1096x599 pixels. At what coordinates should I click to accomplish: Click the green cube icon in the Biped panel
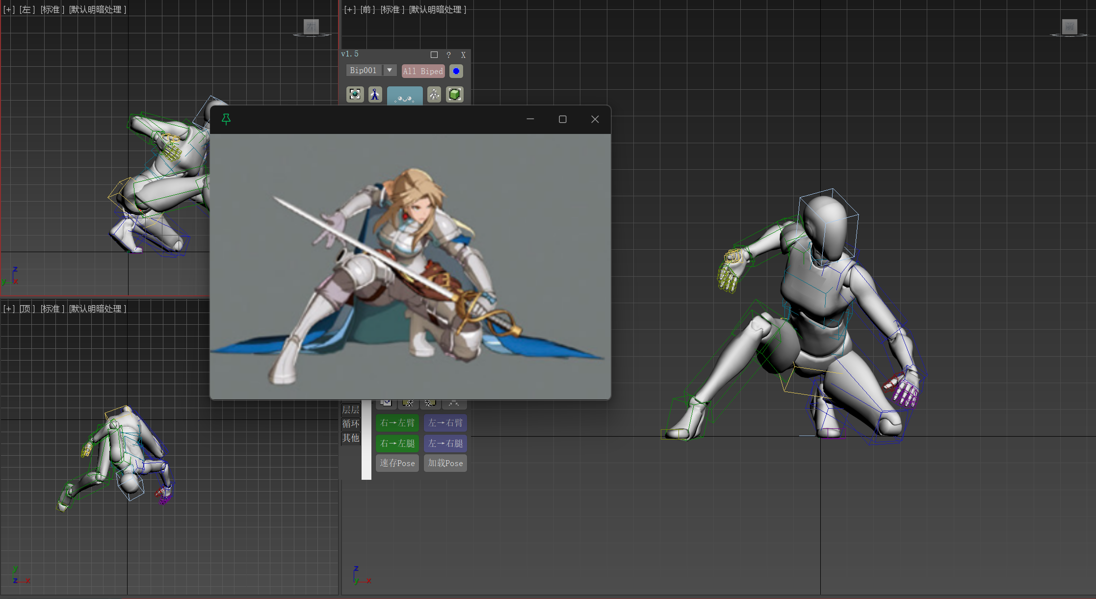[x=455, y=94]
